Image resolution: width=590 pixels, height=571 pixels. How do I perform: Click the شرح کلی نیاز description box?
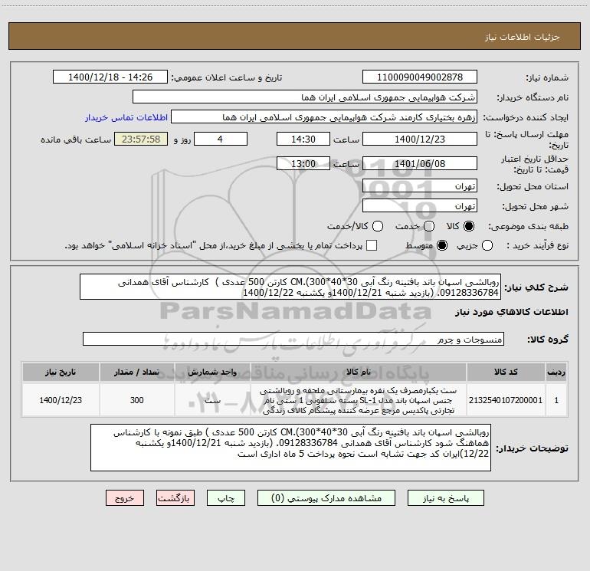pyautogui.click(x=290, y=287)
